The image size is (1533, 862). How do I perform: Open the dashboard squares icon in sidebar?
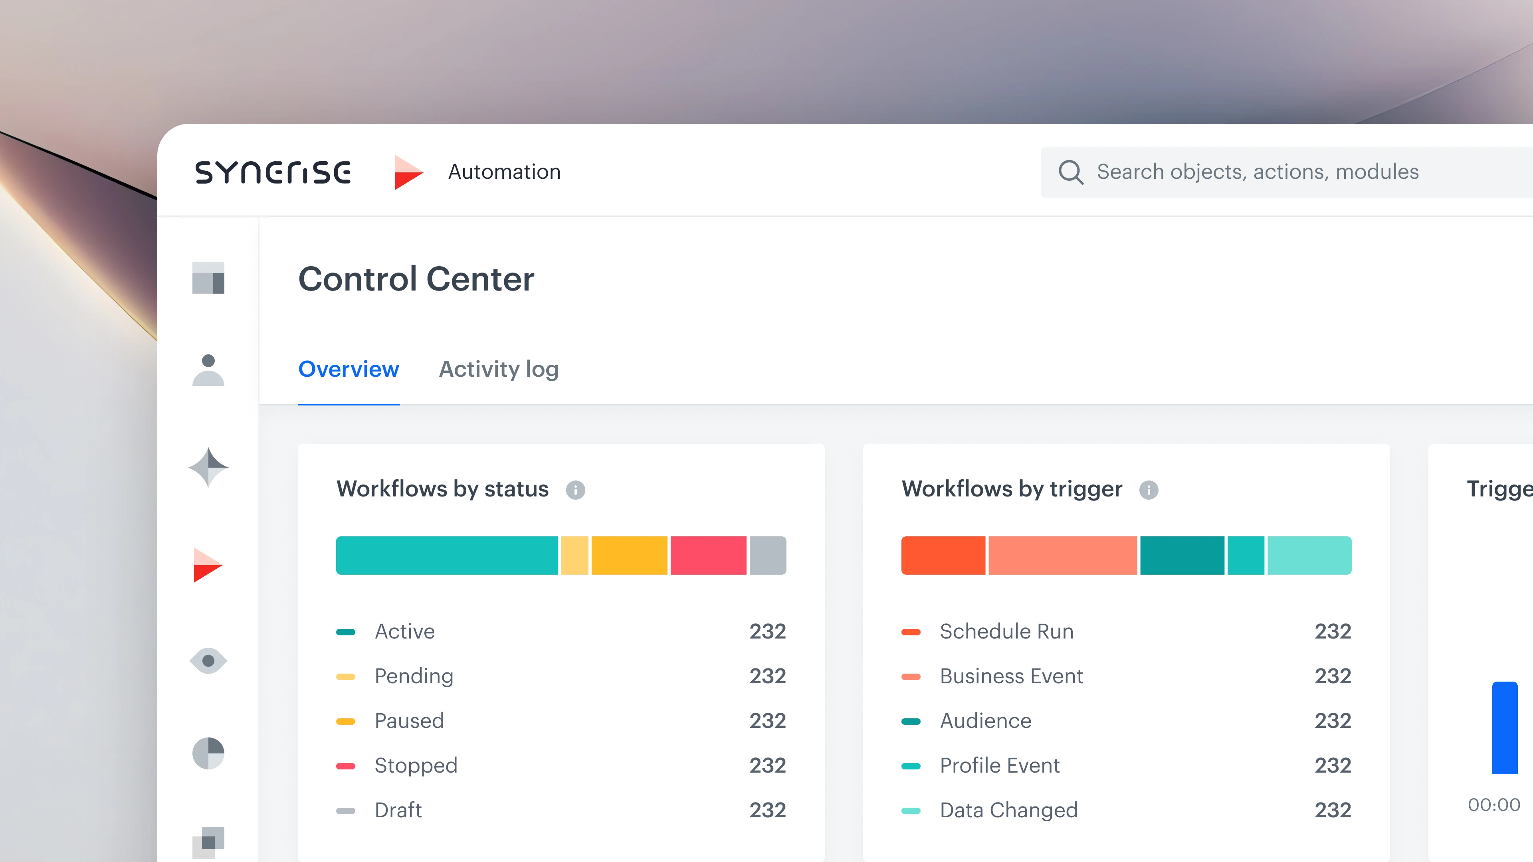coord(208,278)
